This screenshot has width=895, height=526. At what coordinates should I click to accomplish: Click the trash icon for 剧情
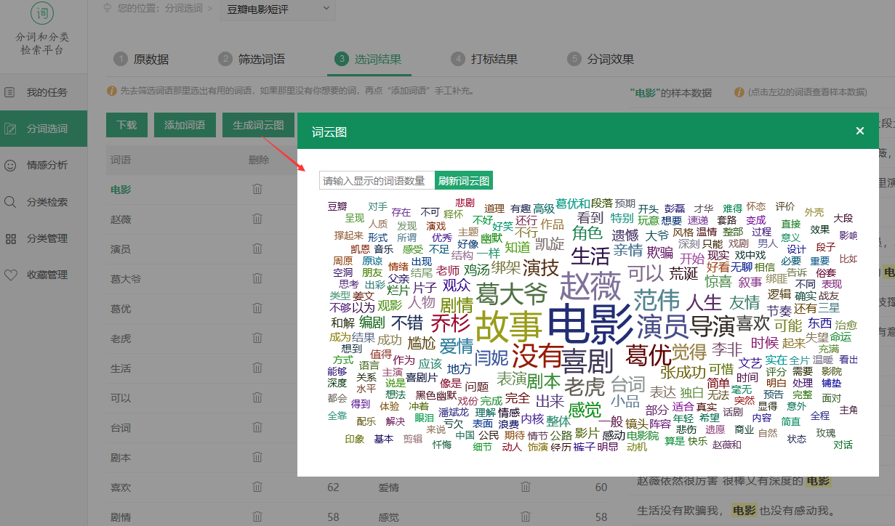[257, 517]
